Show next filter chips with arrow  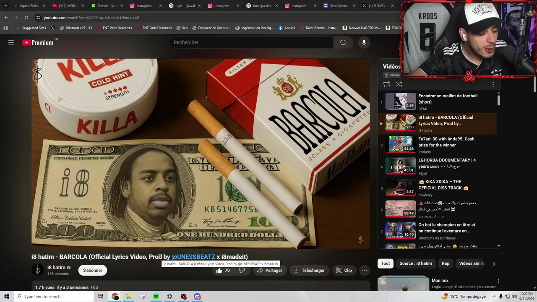(x=494, y=264)
